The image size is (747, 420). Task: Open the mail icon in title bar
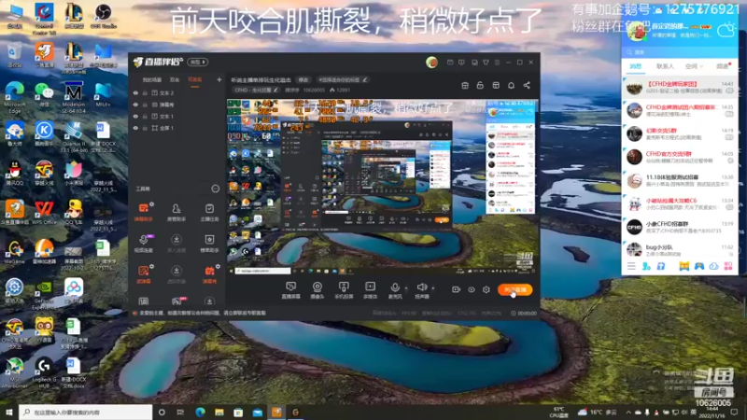(x=450, y=63)
